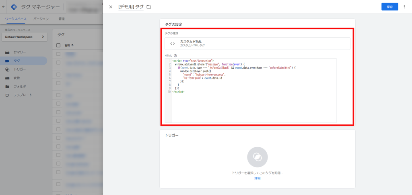
Task: Click the テンプレート outline label icon
Action: click(7, 95)
